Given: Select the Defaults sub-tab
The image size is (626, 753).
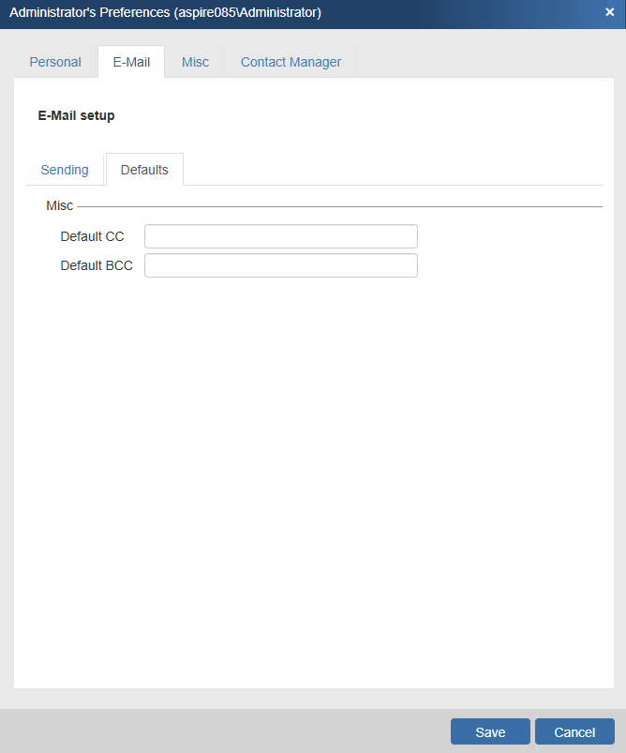Looking at the screenshot, I should 144,170.
